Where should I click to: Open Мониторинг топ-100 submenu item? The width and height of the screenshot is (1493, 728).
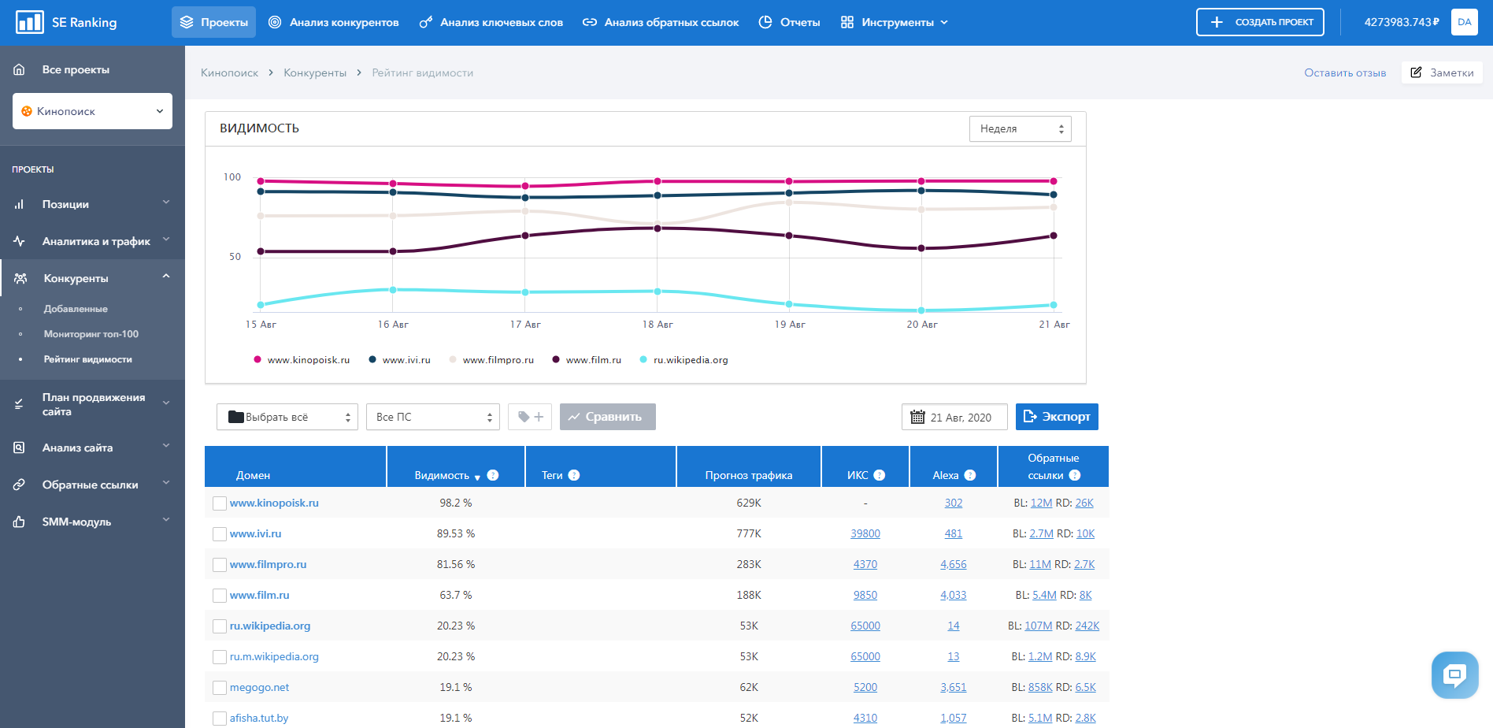click(91, 334)
